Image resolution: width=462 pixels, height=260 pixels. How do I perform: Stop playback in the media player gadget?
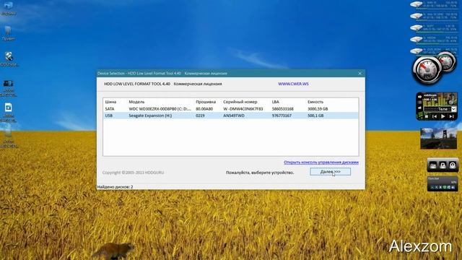(427, 116)
